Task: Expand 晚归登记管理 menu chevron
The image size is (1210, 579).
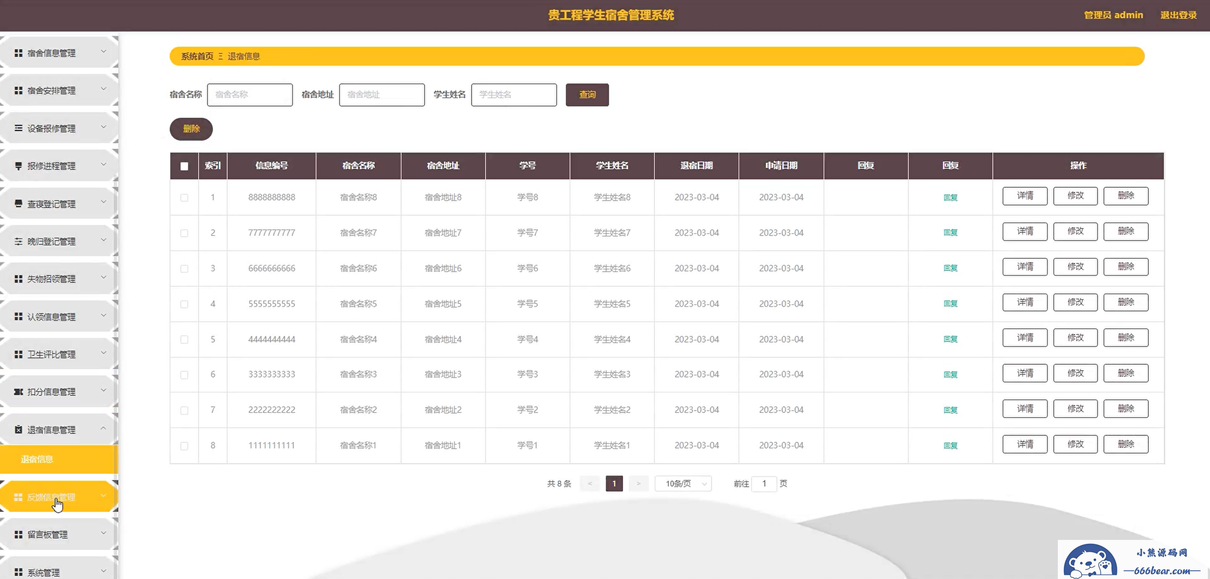Action: pos(103,240)
